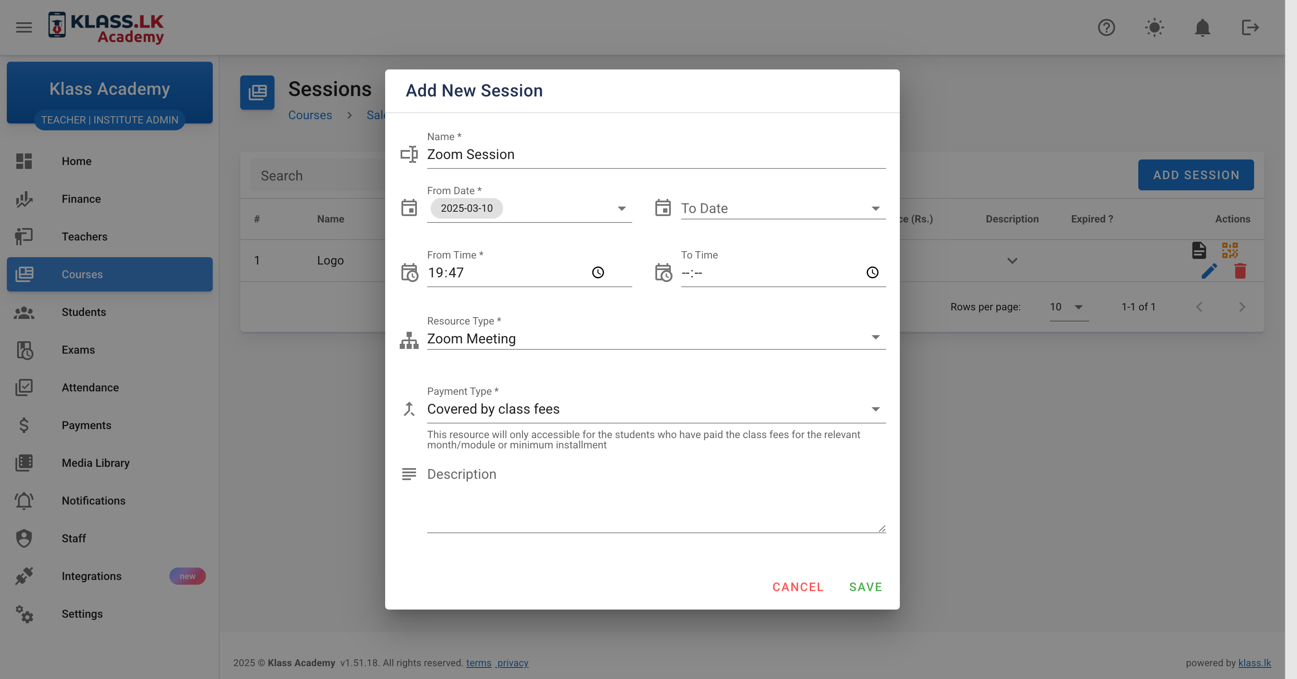
Task: Click the Name input field
Action: tap(655, 154)
